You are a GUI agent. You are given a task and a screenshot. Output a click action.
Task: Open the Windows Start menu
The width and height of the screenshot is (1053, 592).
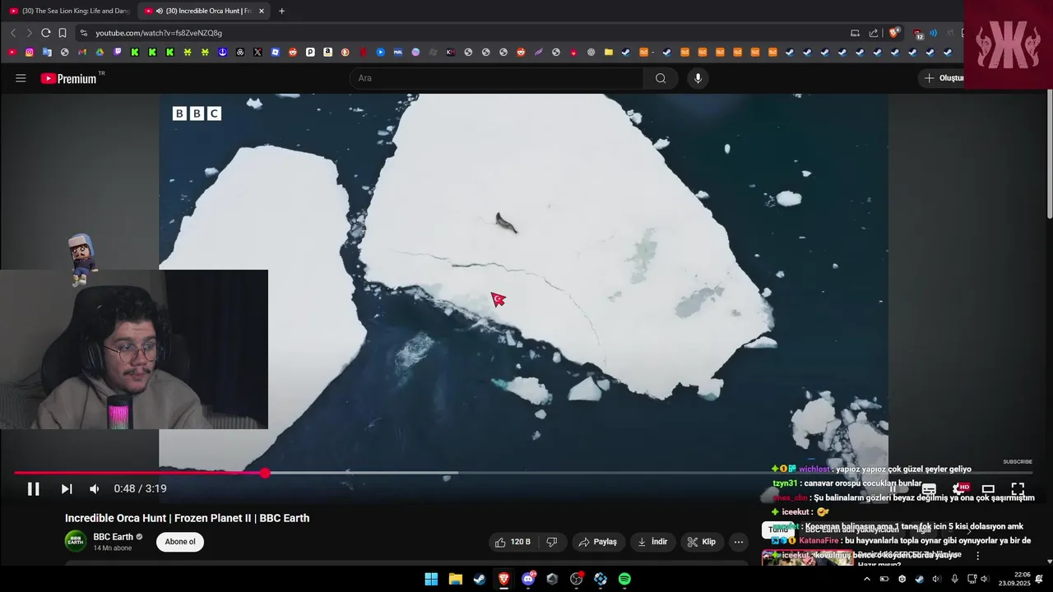431,579
